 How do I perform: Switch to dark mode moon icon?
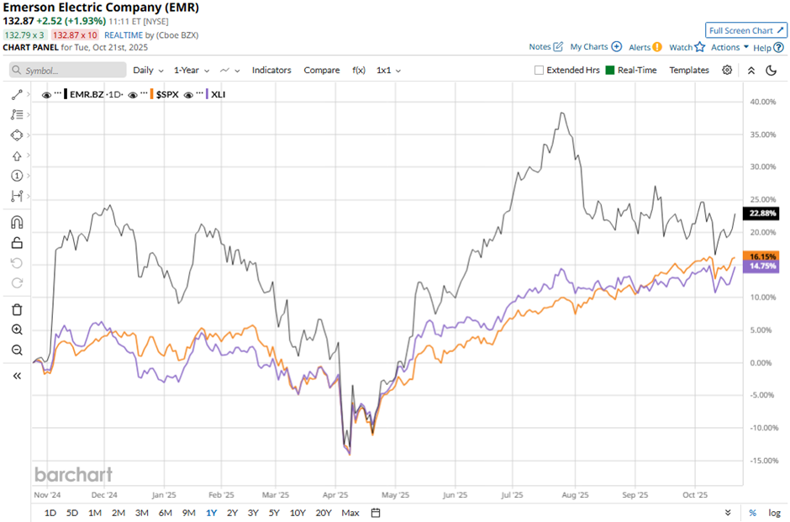[772, 71]
